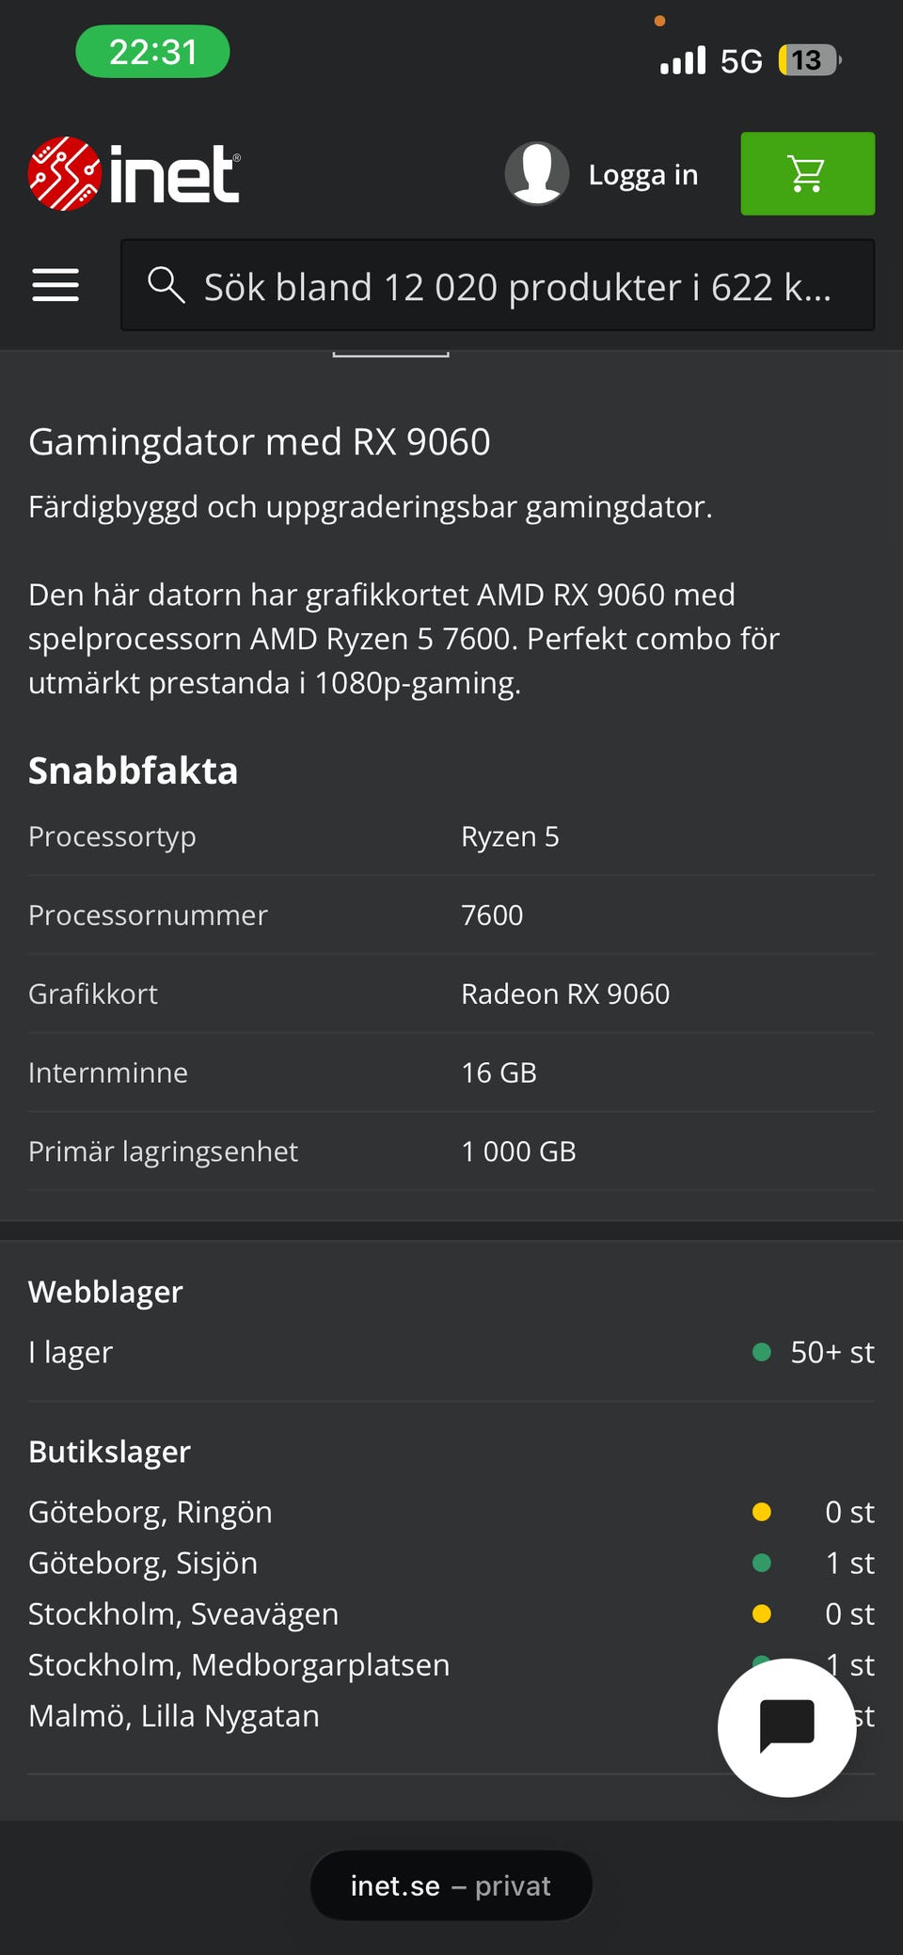903x1955 pixels.
Task: Select Göteborg, Ringön store row
Action: [451, 1512]
